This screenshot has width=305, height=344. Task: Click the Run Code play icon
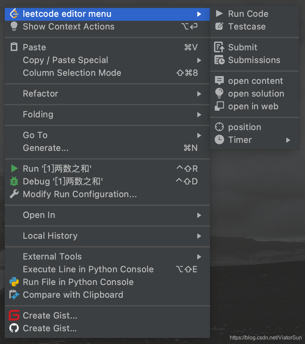[x=220, y=14]
